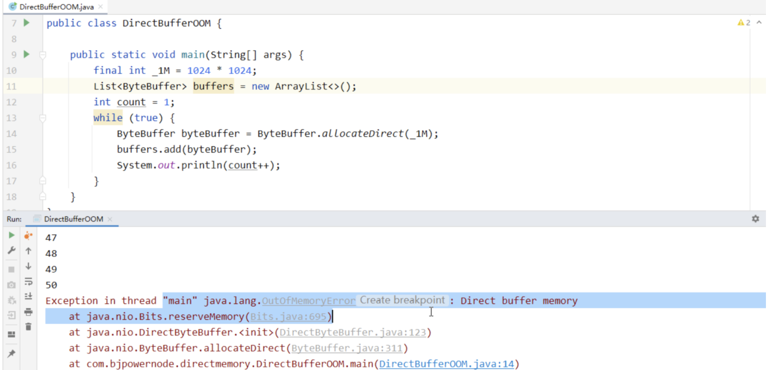Viewport: 776px width, 370px height.
Task: Close the DirectBufferOOM.java editor tab
Action: [101, 7]
